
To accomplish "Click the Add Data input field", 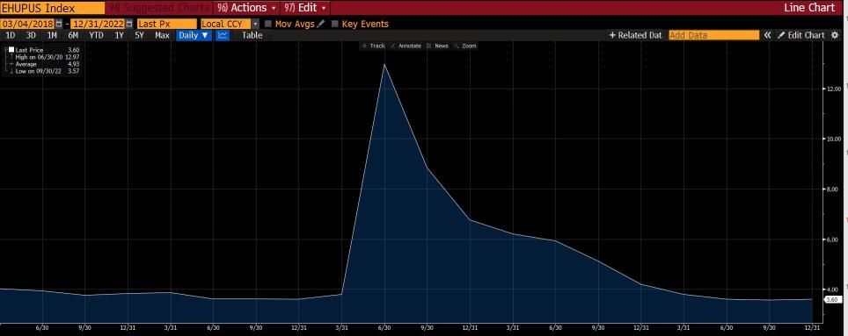I will (714, 35).
